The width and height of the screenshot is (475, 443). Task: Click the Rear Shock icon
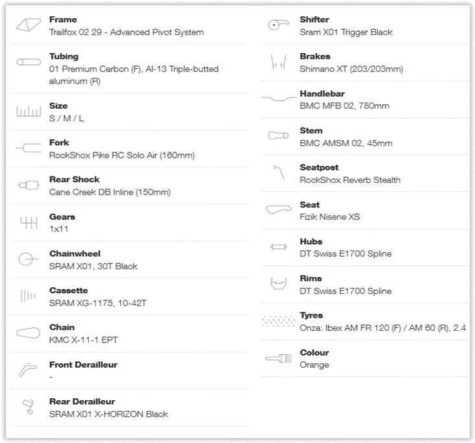click(29, 186)
